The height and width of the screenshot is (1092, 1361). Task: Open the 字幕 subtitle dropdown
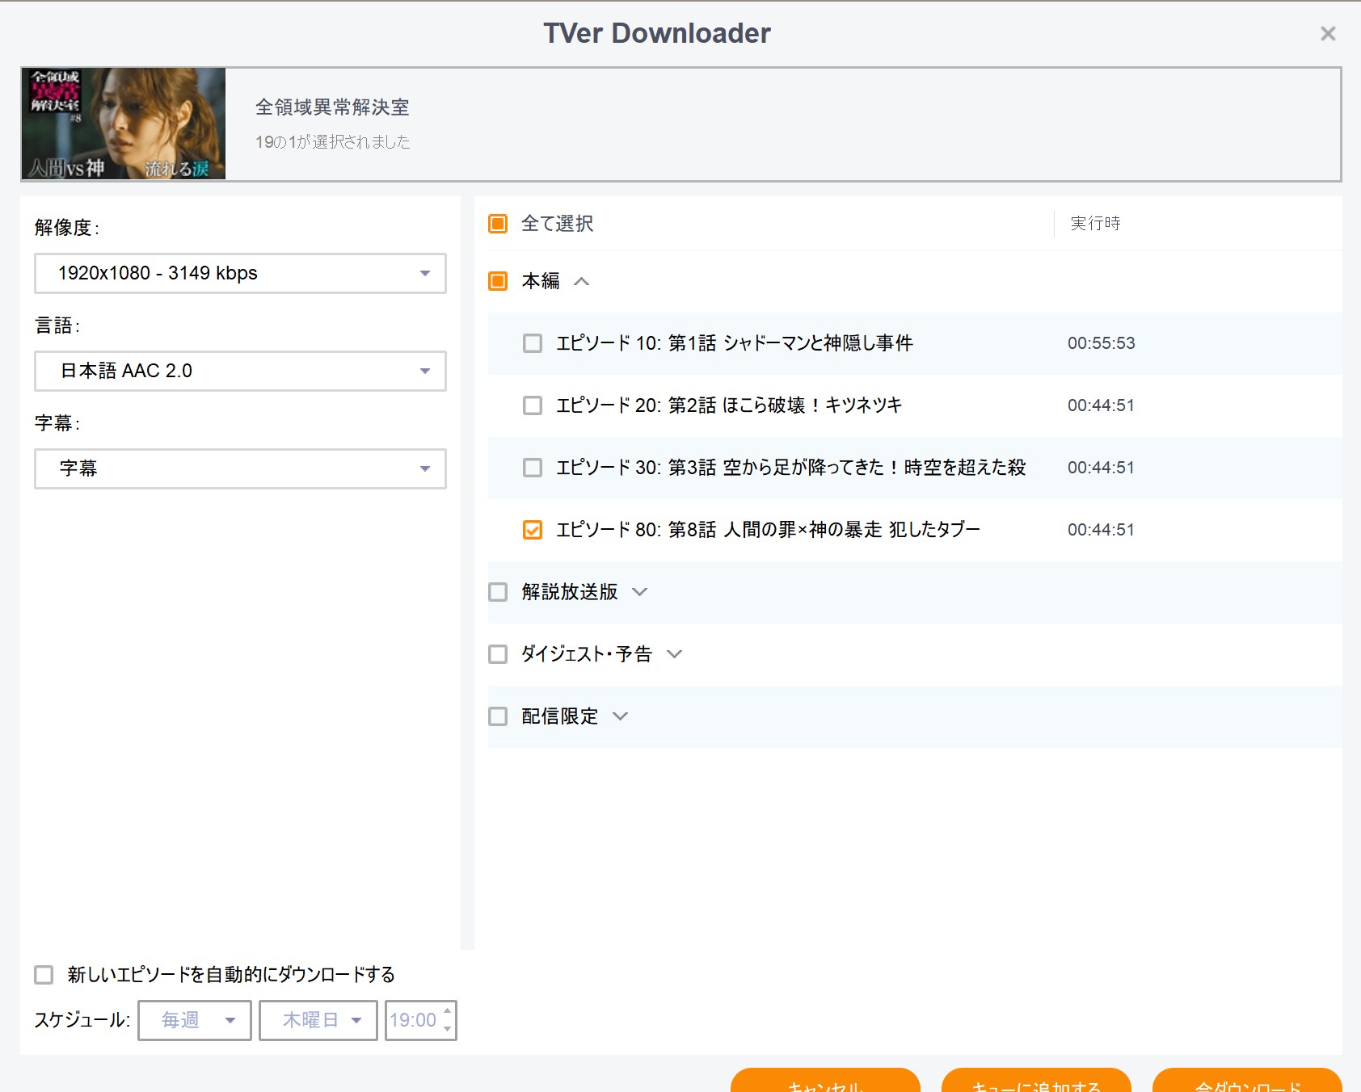[x=240, y=468]
